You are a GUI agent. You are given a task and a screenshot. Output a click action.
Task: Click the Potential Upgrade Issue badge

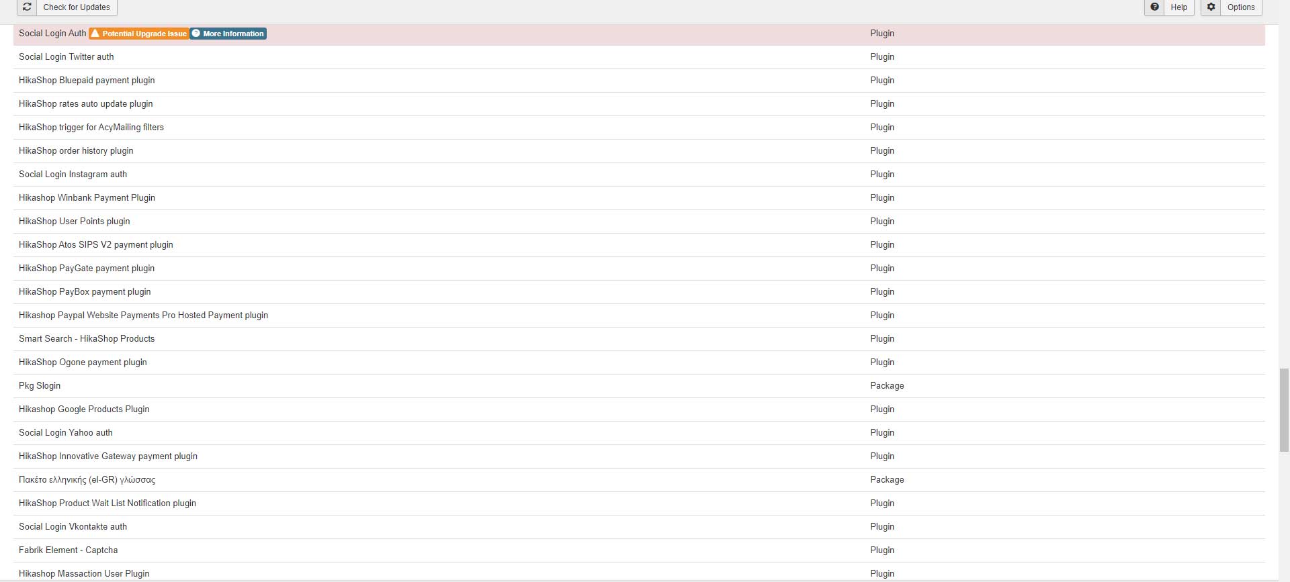coord(139,34)
